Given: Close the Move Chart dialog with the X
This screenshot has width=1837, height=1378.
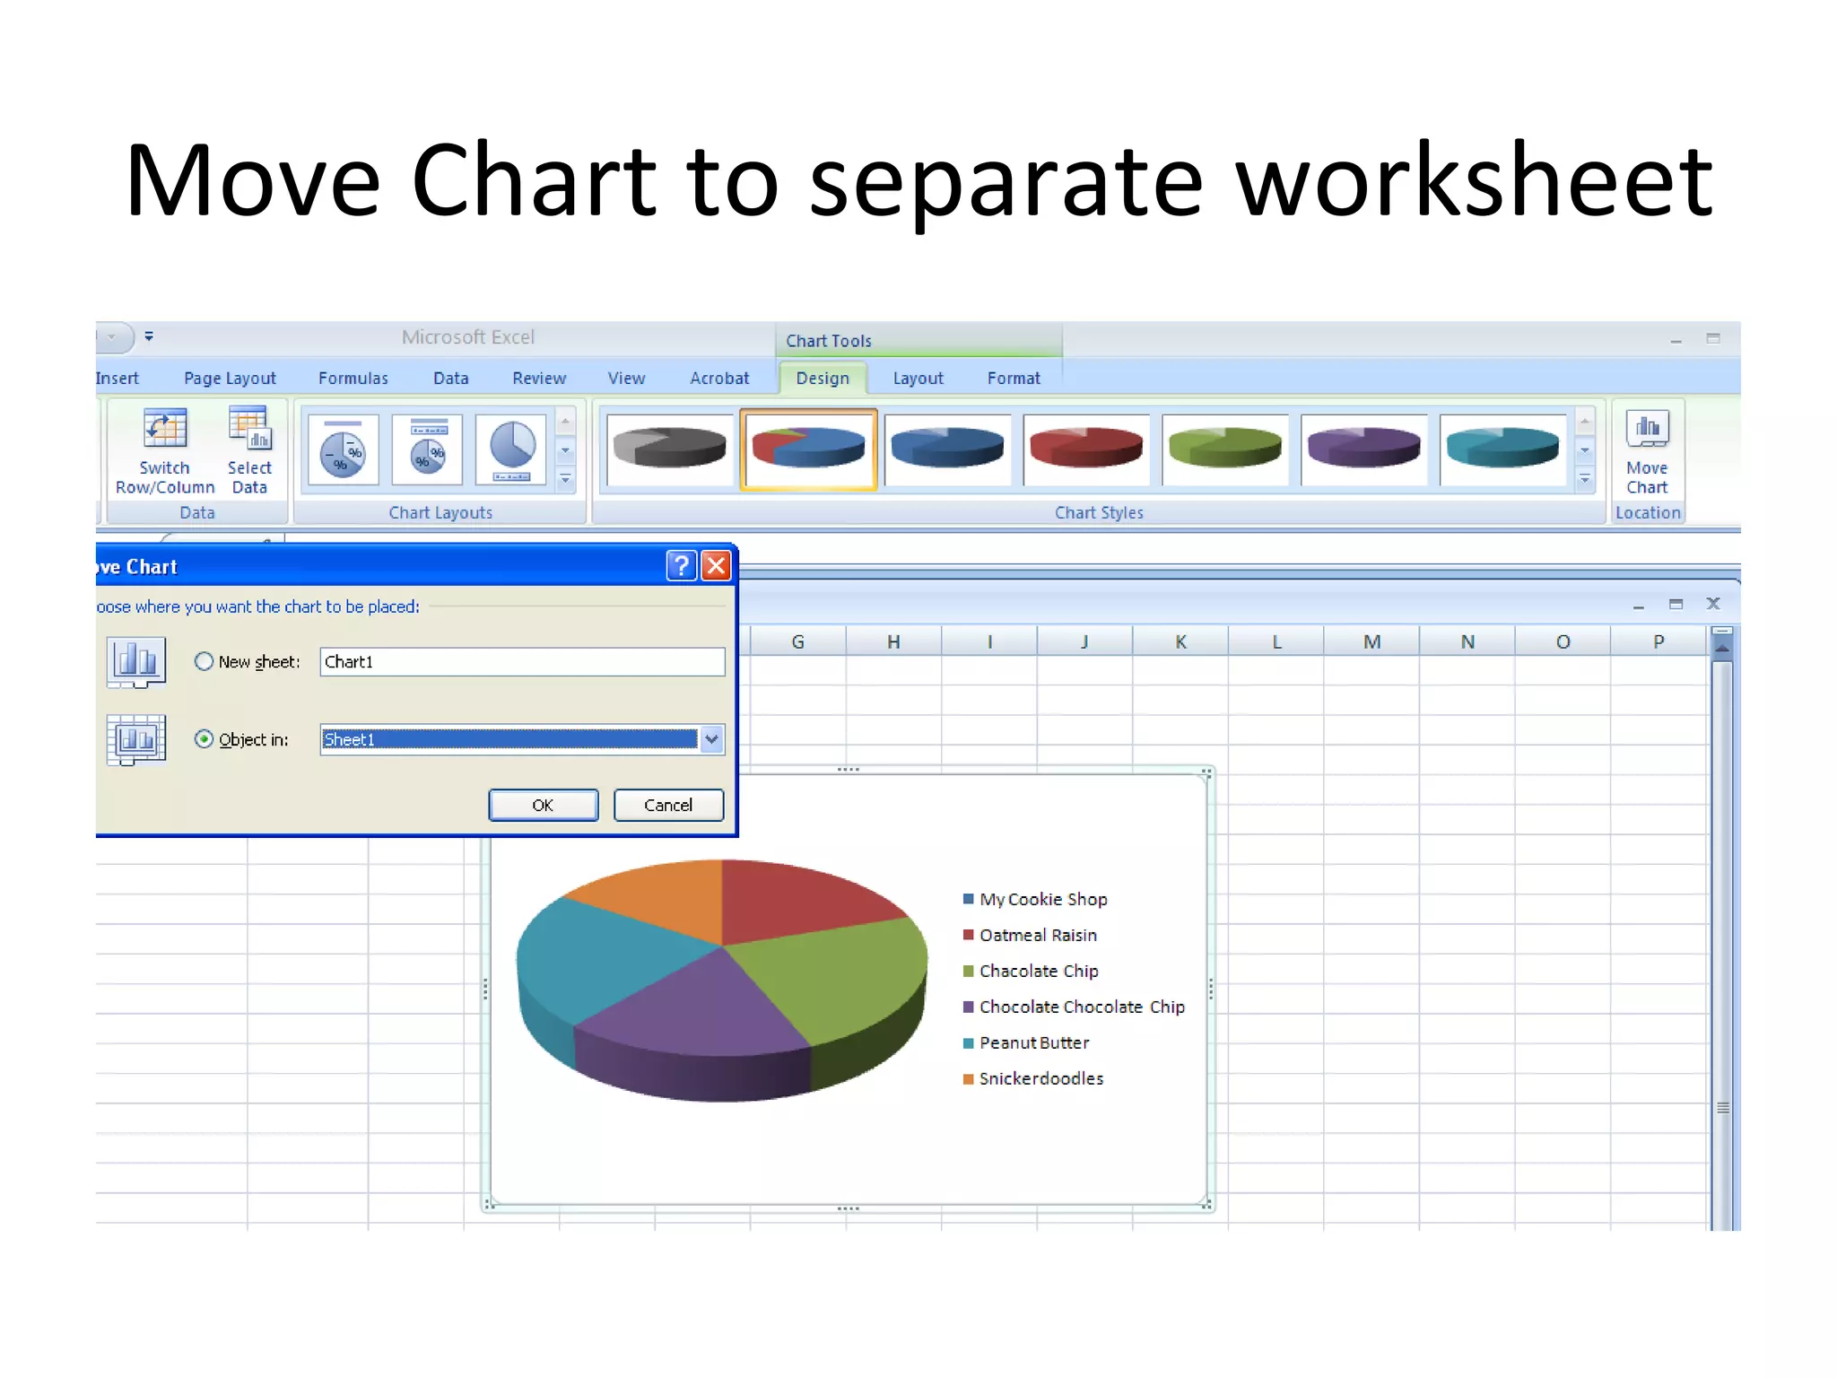Looking at the screenshot, I should (716, 566).
